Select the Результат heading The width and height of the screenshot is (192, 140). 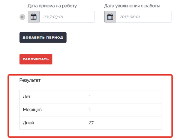(x=30, y=80)
